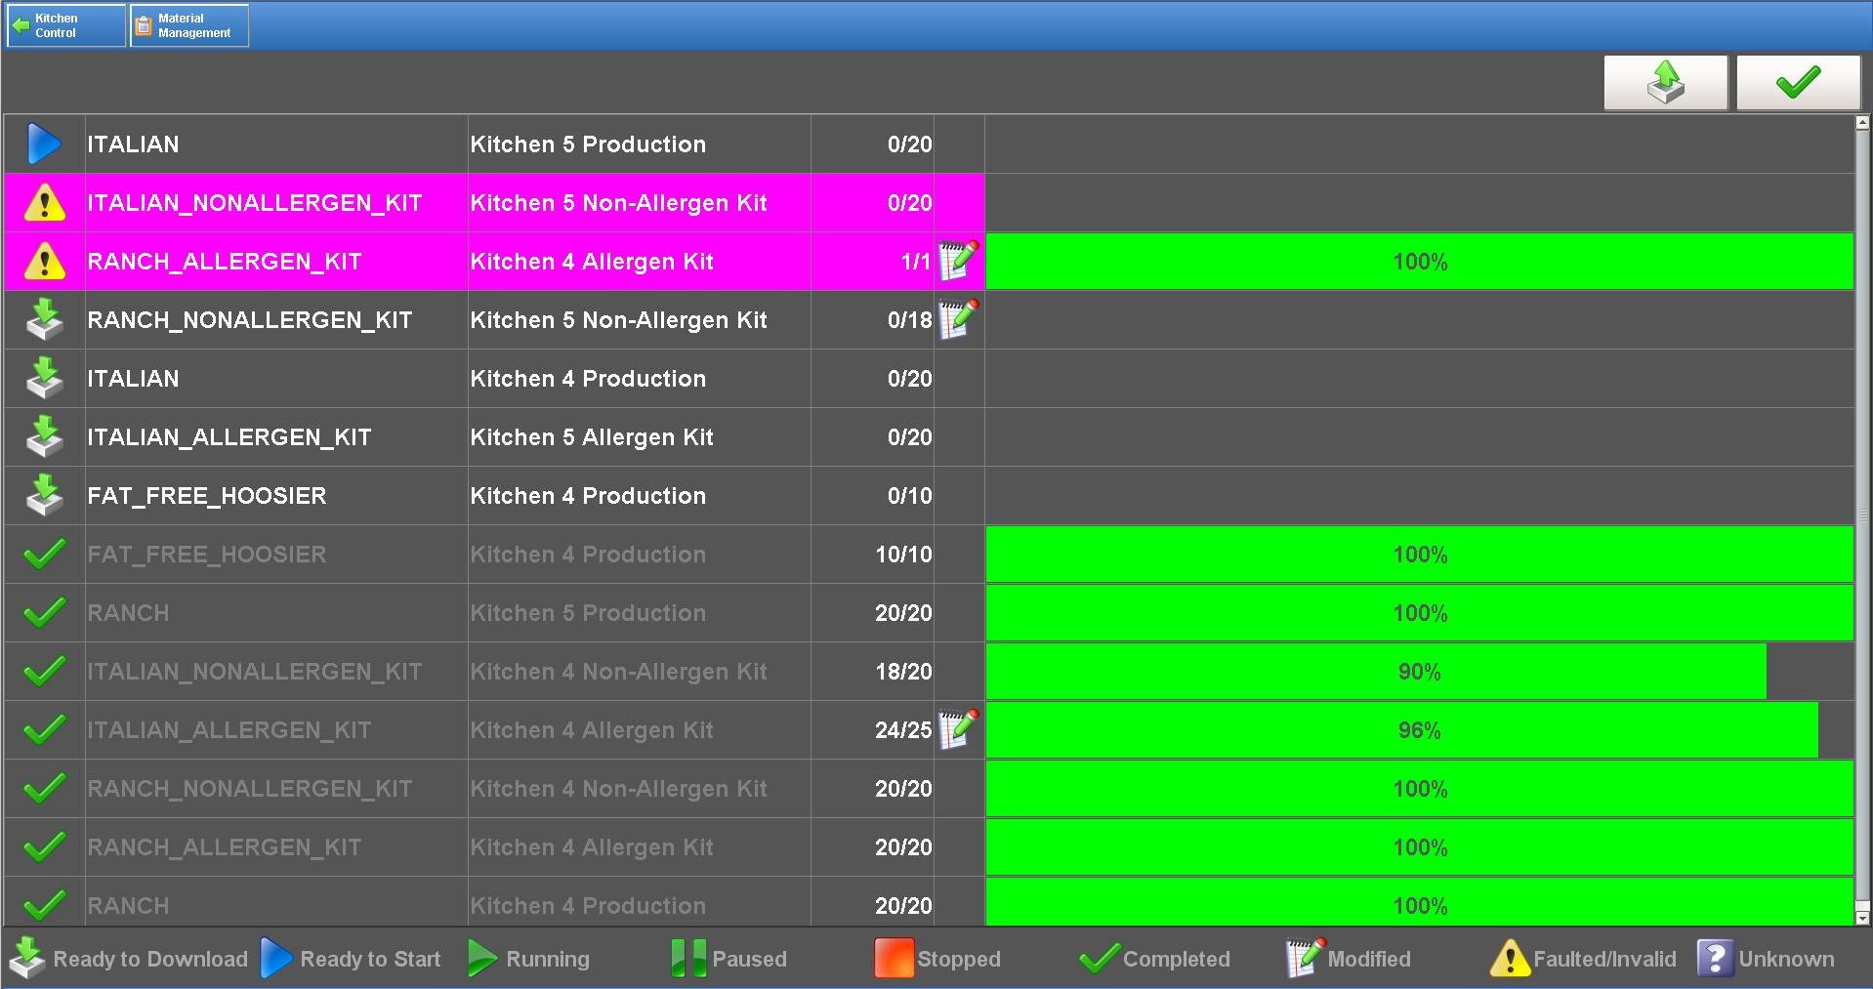Open modified note icon on RANCH_ALLERGEN_KIT 1/1 row
This screenshot has height=989, width=1873.
[958, 261]
